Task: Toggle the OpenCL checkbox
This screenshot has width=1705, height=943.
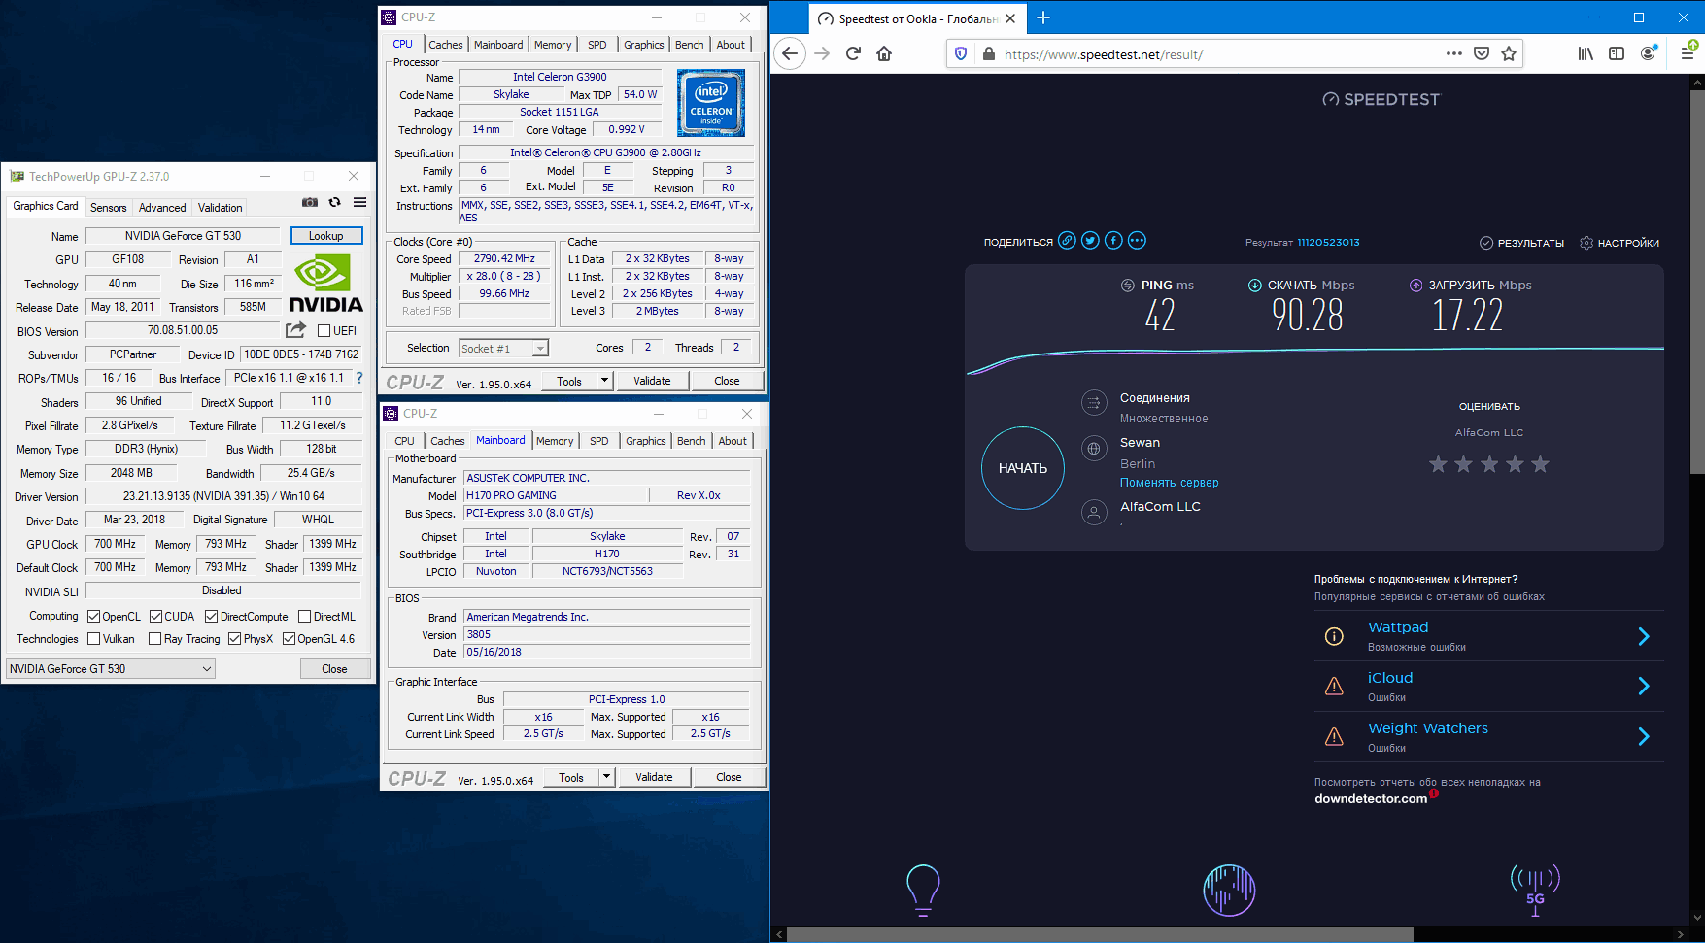Action: point(93,617)
